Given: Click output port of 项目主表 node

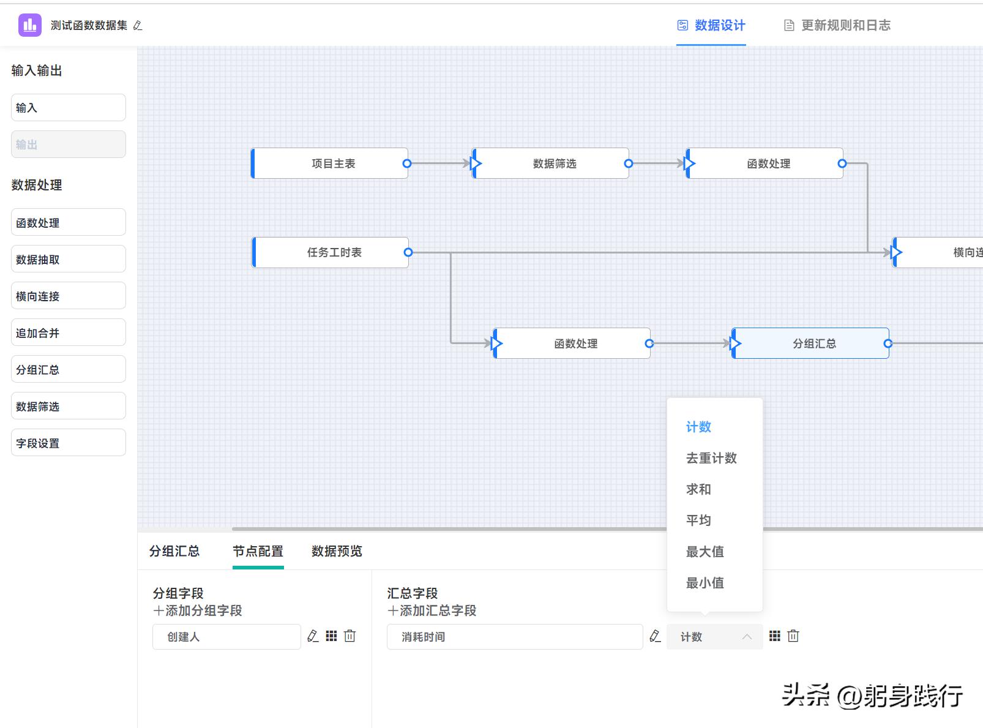Looking at the screenshot, I should point(407,163).
